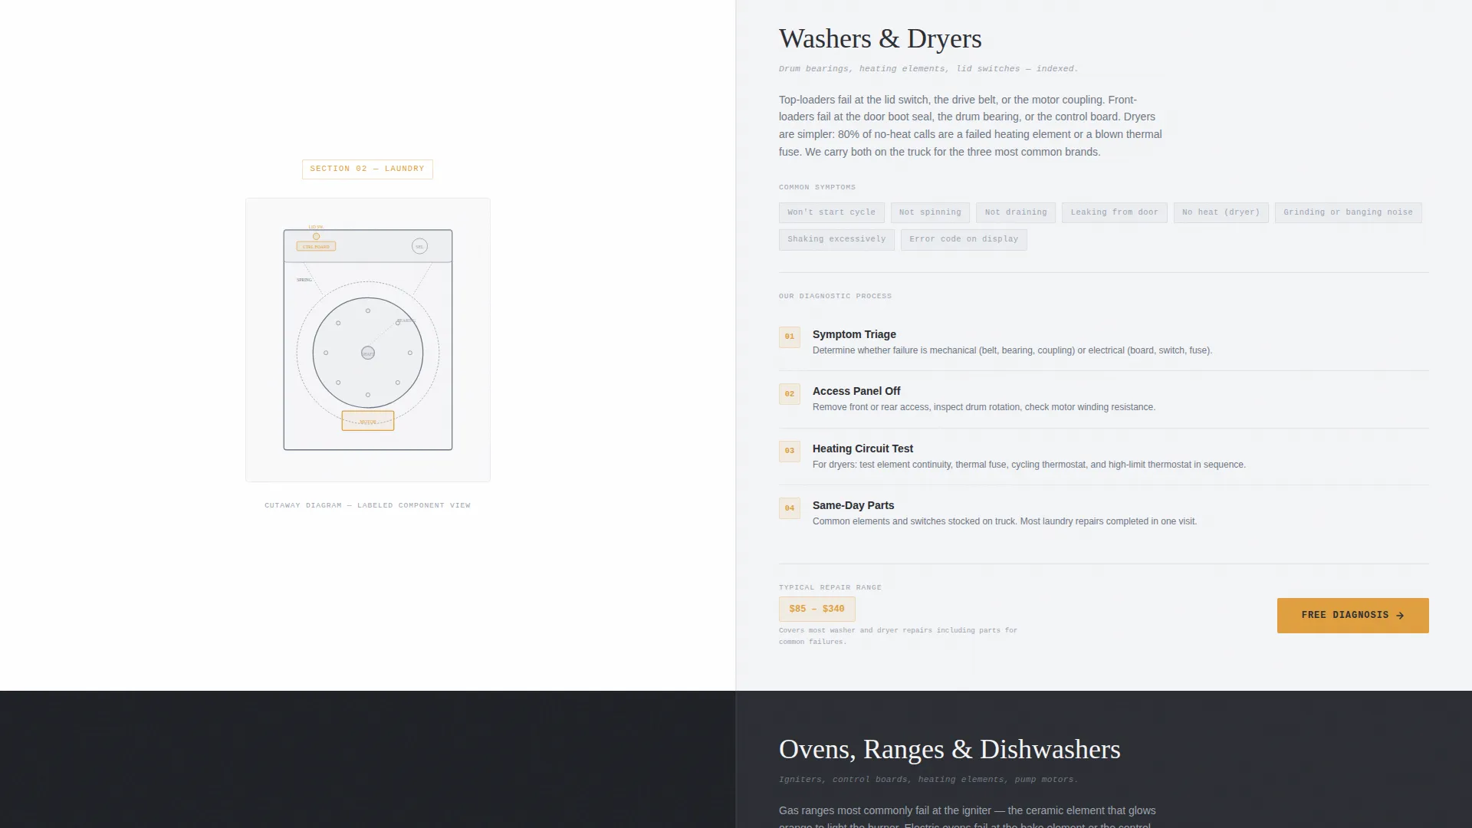Click the "Determine whether failure is mechanical" description
This screenshot has height=828, width=1472.
coord(1012,350)
